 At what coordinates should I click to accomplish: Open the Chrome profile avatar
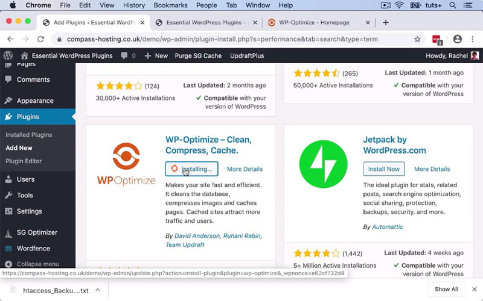coord(458,39)
